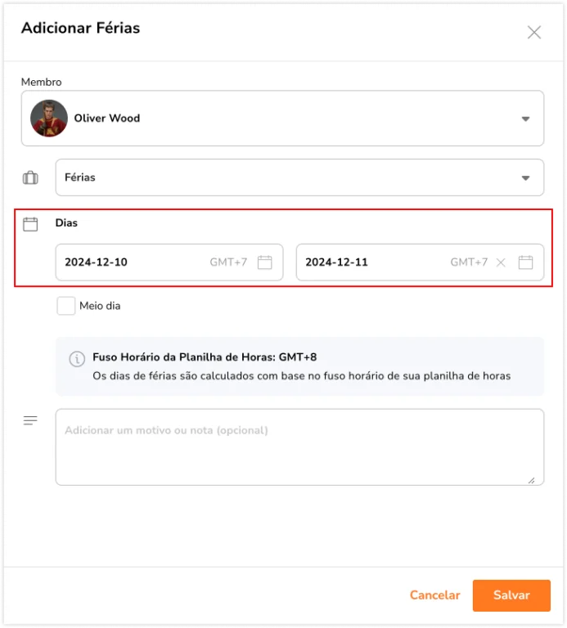Focus the reason or note text area
The image size is (567, 628).
pos(299,447)
